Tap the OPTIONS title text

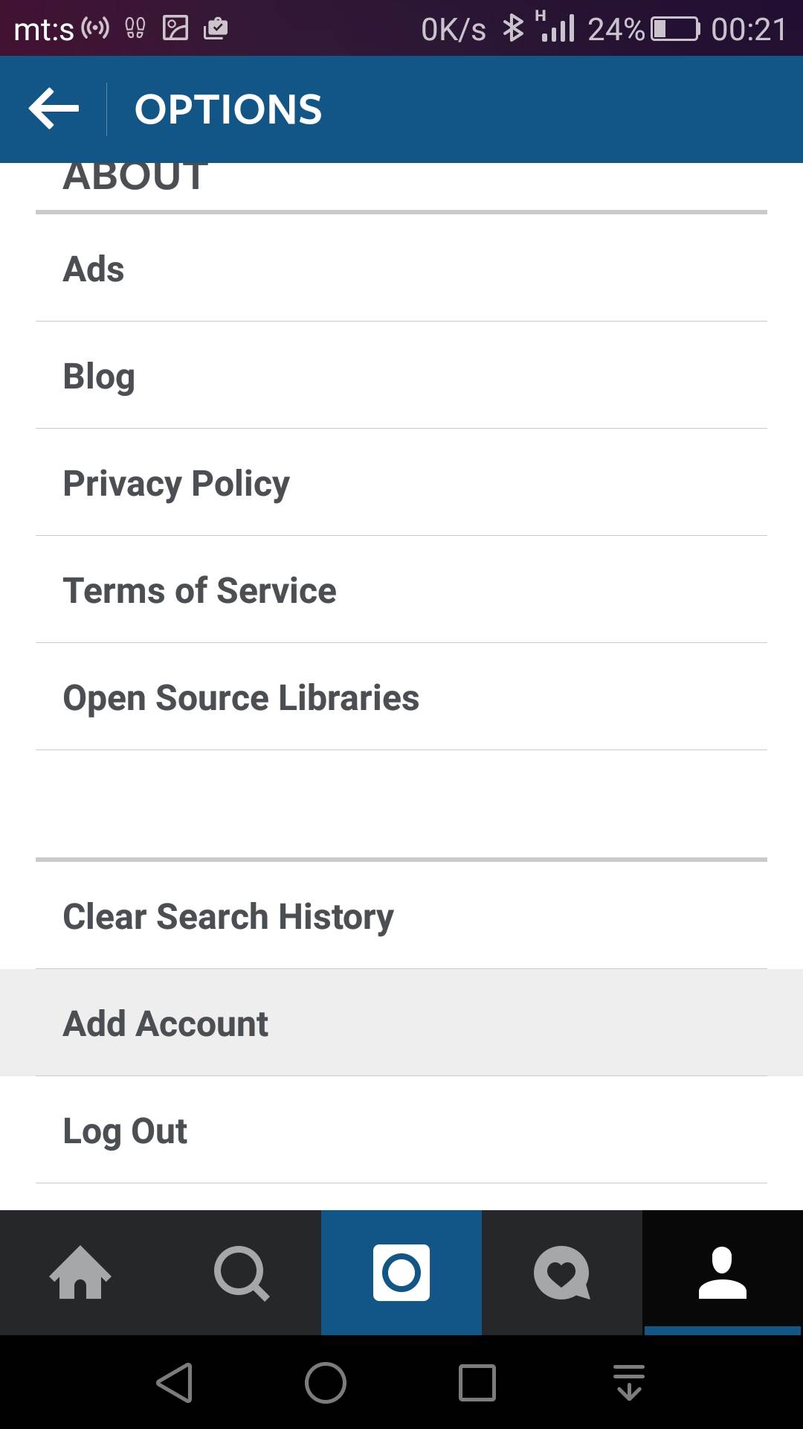[228, 109]
